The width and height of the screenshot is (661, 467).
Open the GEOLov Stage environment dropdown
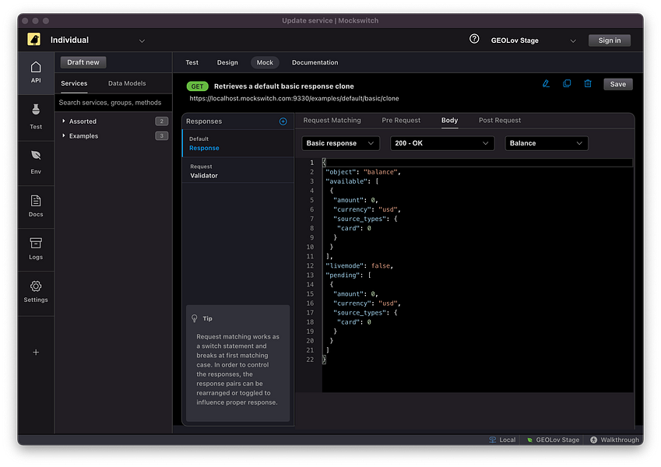pos(533,40)
